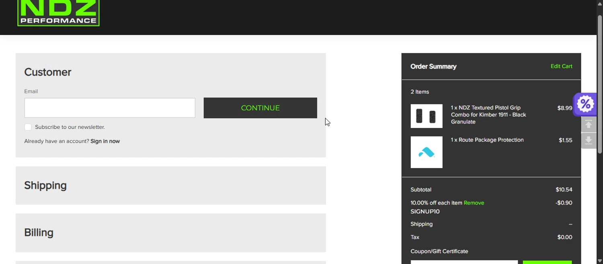Click the $10.54 subtotal amount

tap(564, 190)
